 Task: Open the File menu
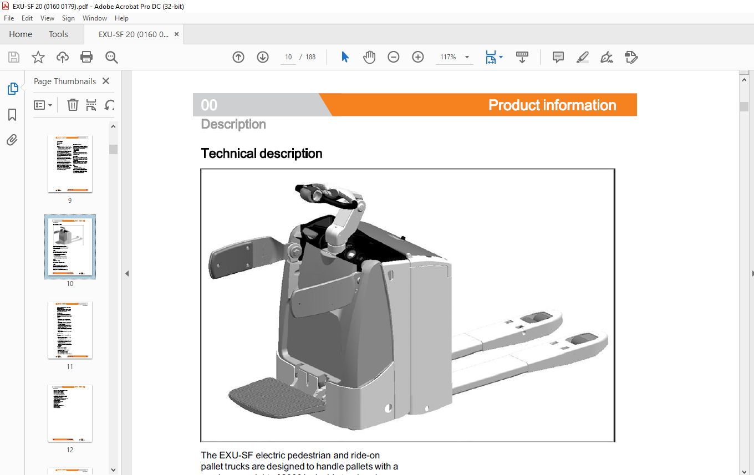[x=9, y=18]
